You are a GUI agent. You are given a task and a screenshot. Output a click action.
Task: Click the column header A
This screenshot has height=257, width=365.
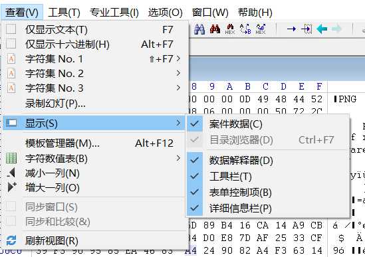[229, 86]
